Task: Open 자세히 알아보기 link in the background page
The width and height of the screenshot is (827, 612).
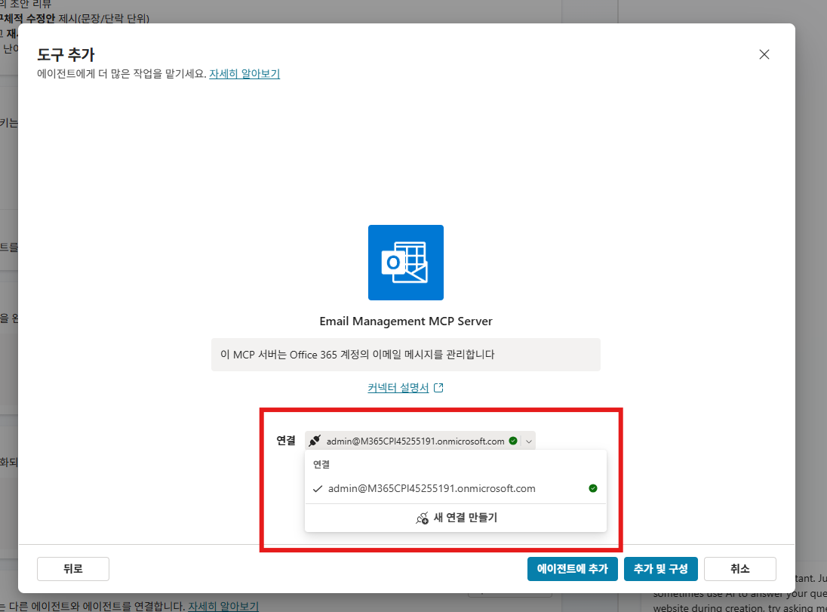Action: point(223,606)
